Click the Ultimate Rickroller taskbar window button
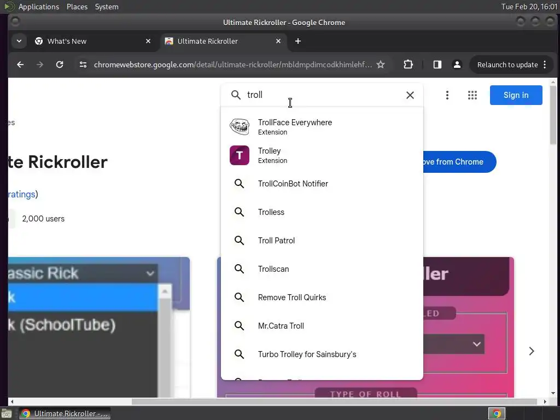Image resolution: width=560 pixels, height=420 pixels. (65, 413)
